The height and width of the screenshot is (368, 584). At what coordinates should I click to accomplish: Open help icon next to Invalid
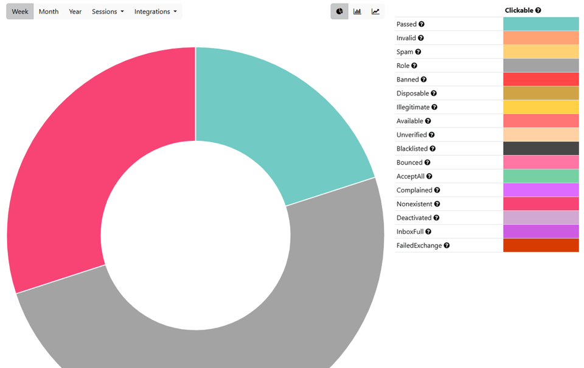tap(420, 38)
